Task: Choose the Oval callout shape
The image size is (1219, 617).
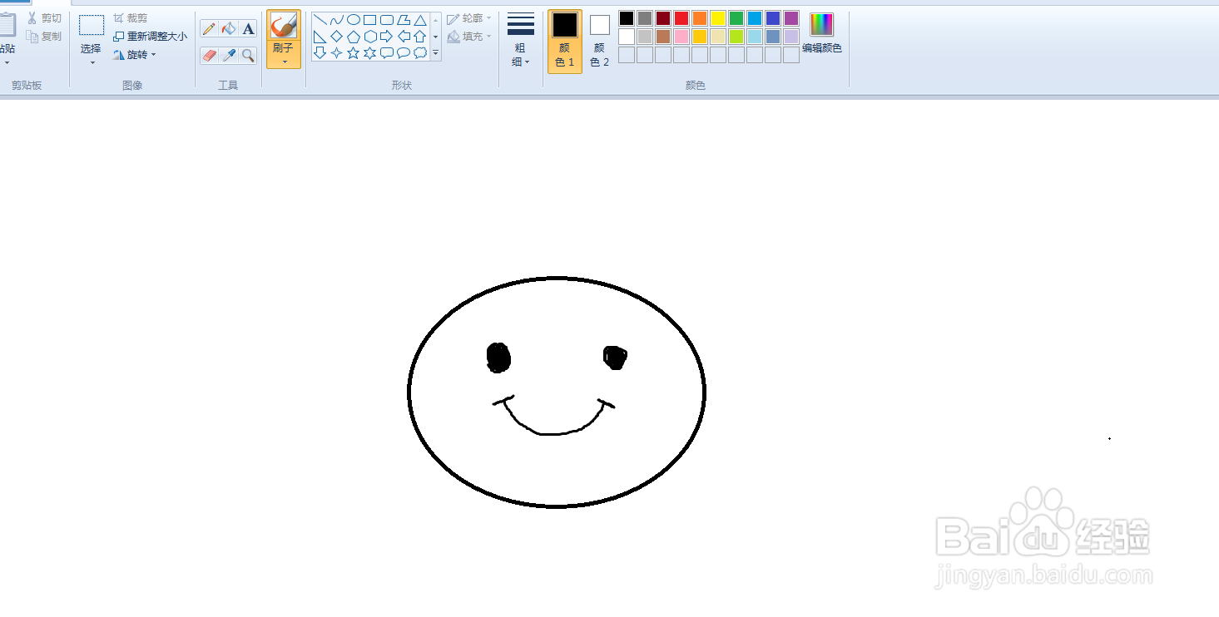Action: (404, 53)
